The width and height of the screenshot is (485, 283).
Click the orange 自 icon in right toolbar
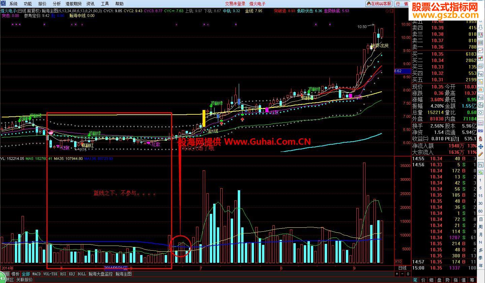pos(481,89)
